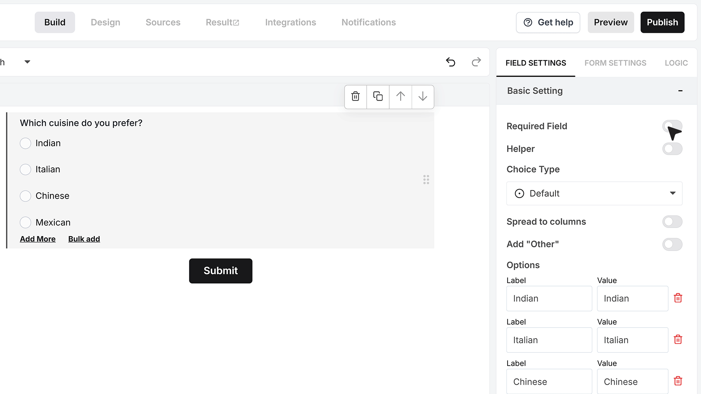Remove the Italian option with trash icon
701x394 pixels.
pos(678,340)
